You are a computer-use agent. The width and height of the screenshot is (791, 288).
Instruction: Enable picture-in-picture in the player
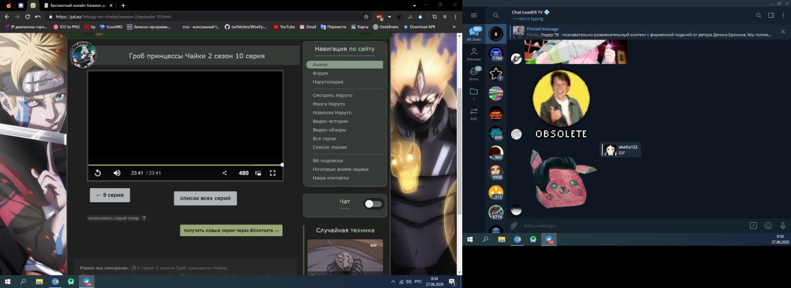point(258,173)
